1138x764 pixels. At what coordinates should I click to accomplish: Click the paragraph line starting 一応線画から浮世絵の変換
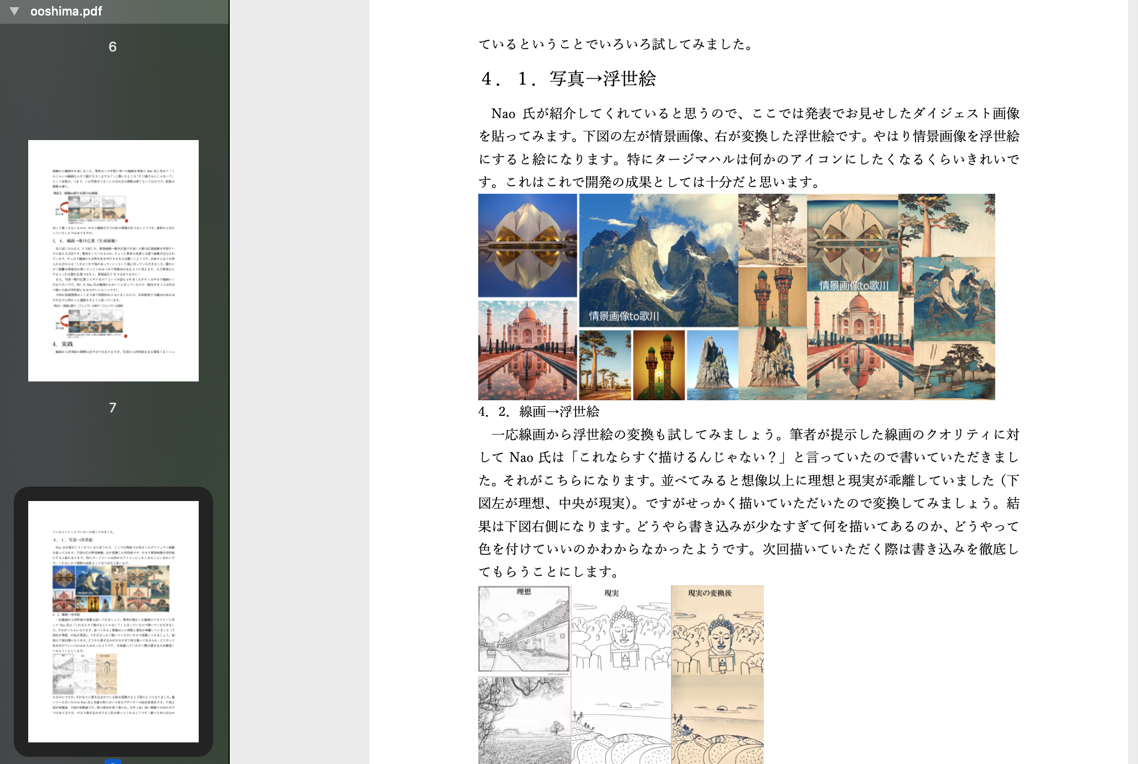755,435
